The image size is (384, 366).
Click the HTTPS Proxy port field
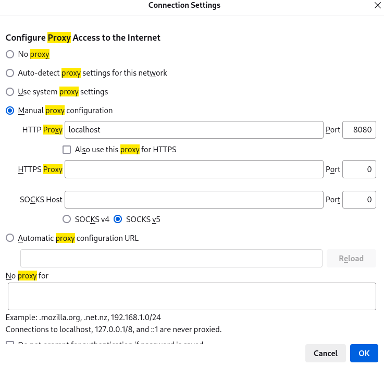tap(359, 169)
